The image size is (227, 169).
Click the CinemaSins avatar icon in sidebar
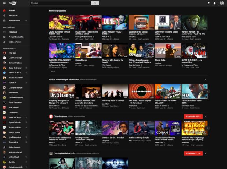(x=4, y=142)
